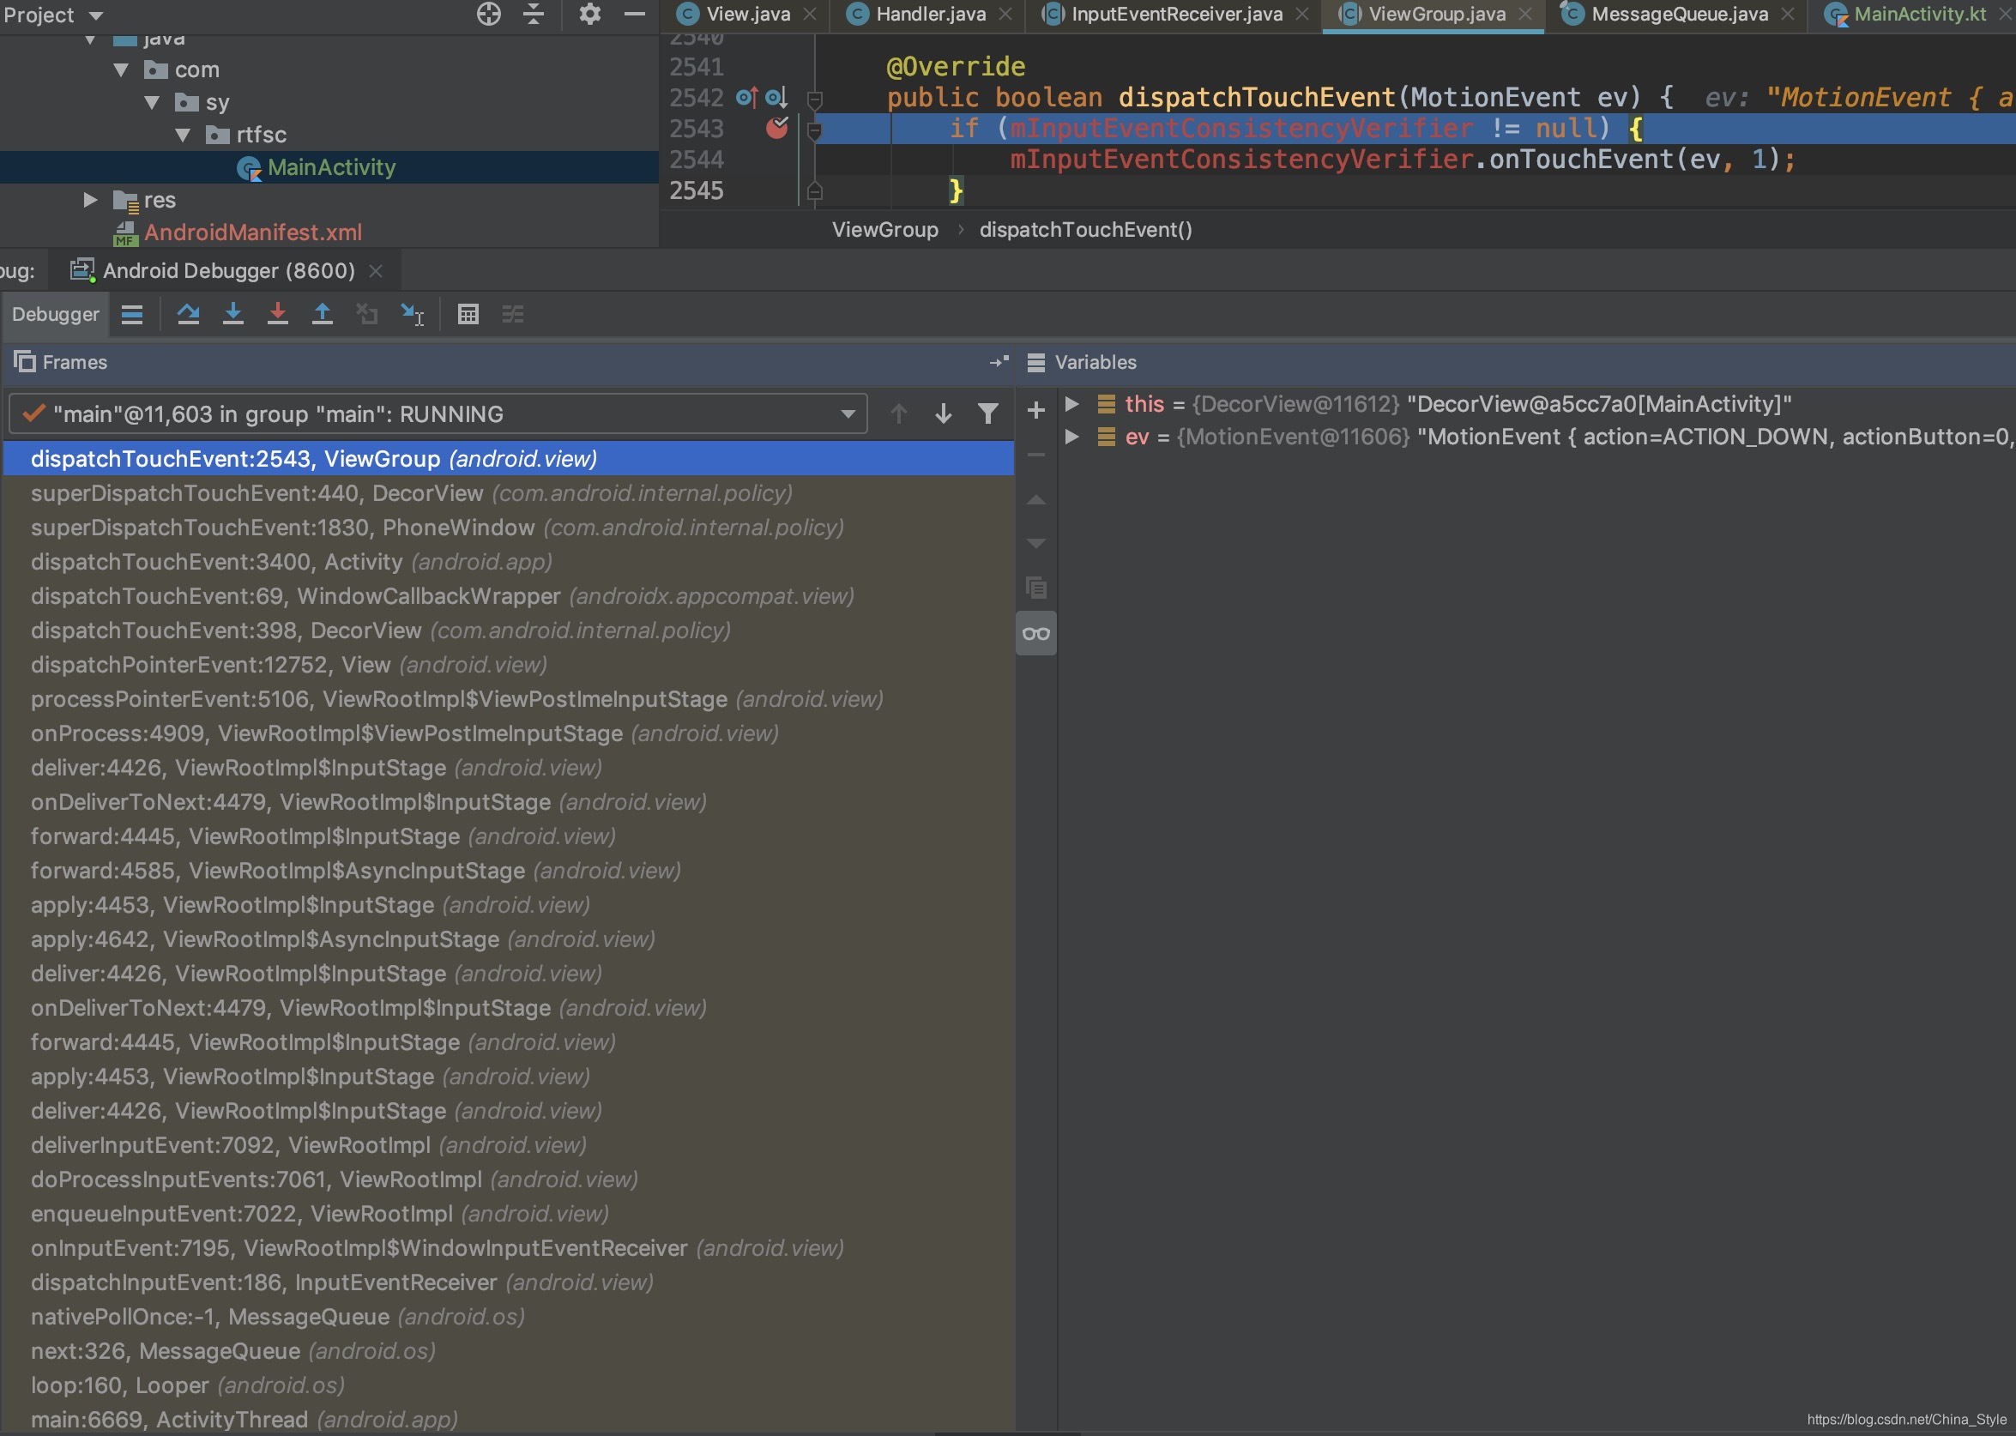Select frame dispatchTouchEvent:3400, Activity
Image resolution: width=2016 pixels, height=1436 pixels.
coord(509,563)
